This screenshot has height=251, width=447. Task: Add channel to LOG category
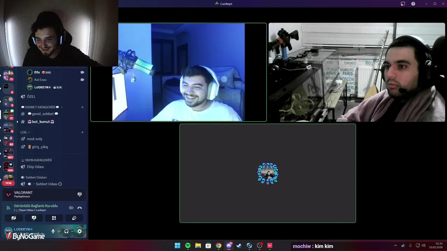point(82,132)
